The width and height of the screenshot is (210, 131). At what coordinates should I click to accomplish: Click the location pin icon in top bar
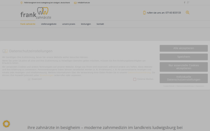coord(21,3)
